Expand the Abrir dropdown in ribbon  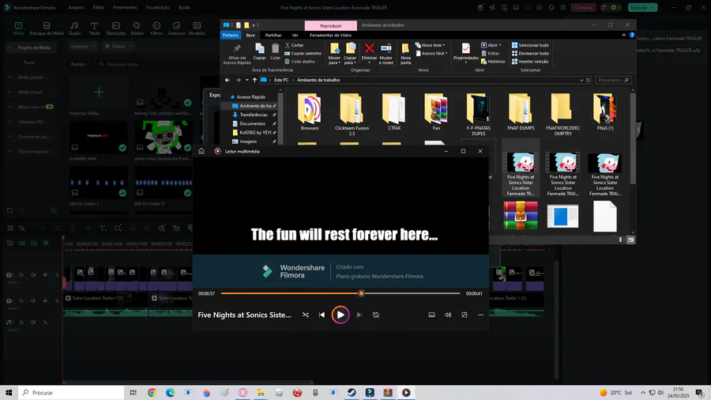tap(491, 45)
